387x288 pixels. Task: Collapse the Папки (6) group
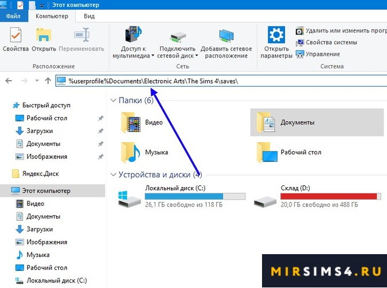(x=113, y=100)
